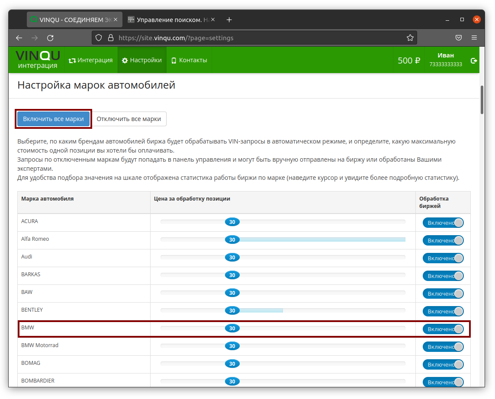Click the Audi brand name
The width and height of the screenshot is (495, 399).
coord(26,256)
